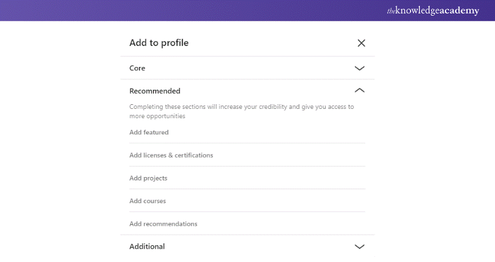The height and width of the screenshot is (262, 495).
Task: Click 'more opportunities' description line
Action: (x=157, y=116)
